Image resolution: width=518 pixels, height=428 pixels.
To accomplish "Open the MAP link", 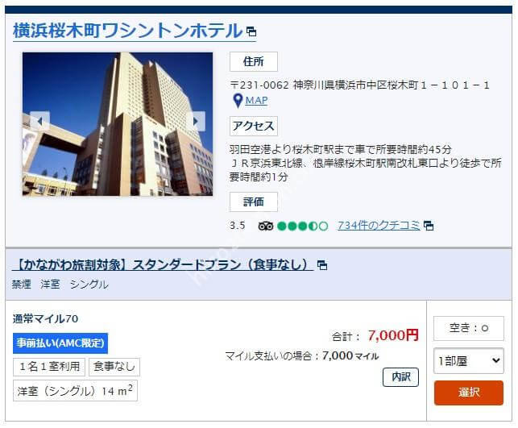I will (256, 100).
